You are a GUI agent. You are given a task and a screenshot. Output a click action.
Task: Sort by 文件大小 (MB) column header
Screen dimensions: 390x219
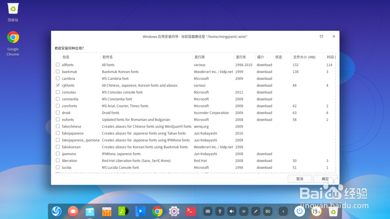tap(308, 57)
